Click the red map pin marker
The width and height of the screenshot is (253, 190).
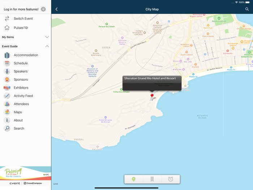point(152,96)
